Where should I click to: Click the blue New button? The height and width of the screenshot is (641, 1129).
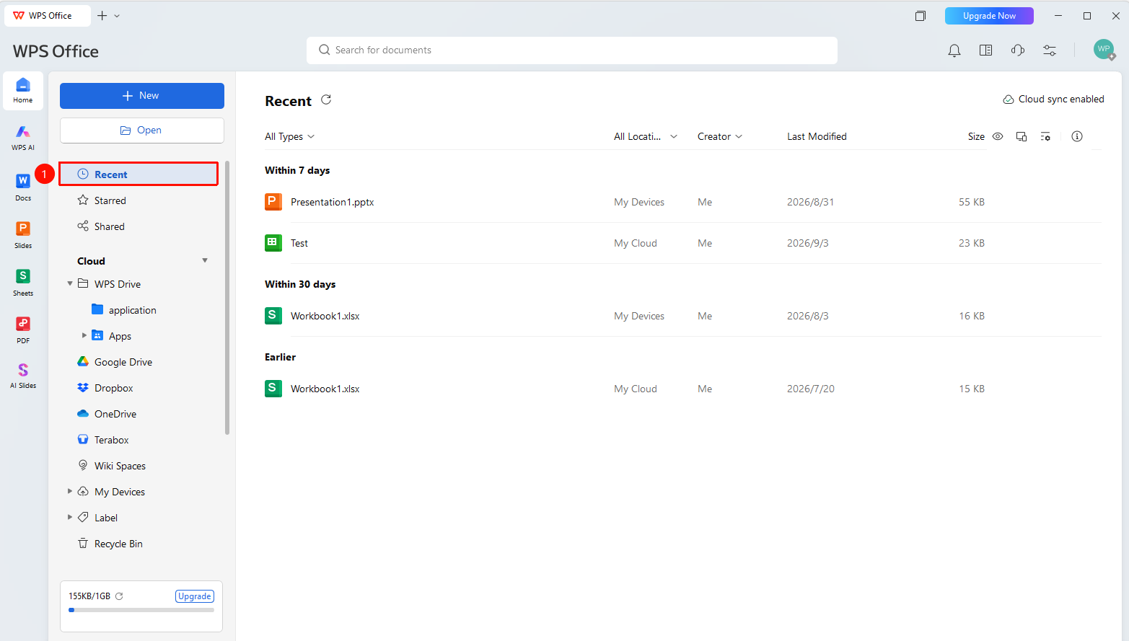coord(142,96)
